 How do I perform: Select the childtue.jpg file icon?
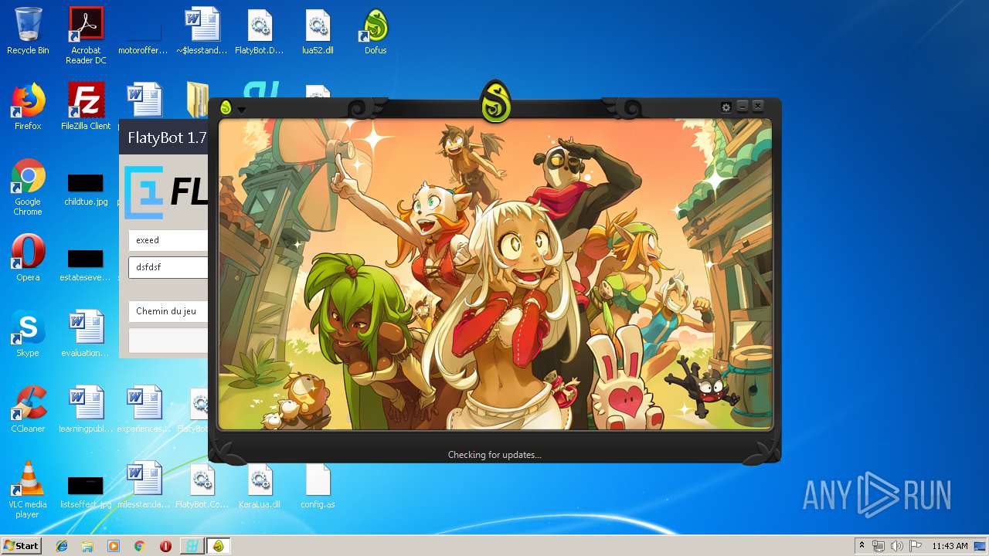(86, 189)
